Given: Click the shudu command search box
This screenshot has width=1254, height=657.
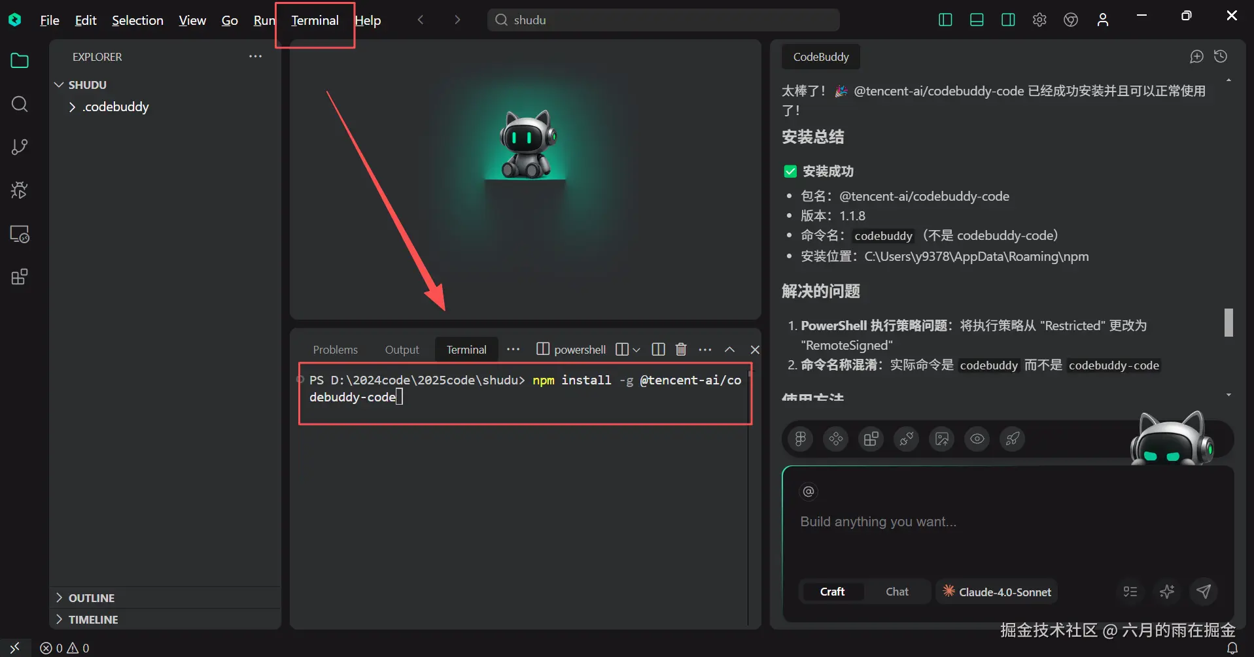Looking at the screenshot, I should tap(663, 20).
